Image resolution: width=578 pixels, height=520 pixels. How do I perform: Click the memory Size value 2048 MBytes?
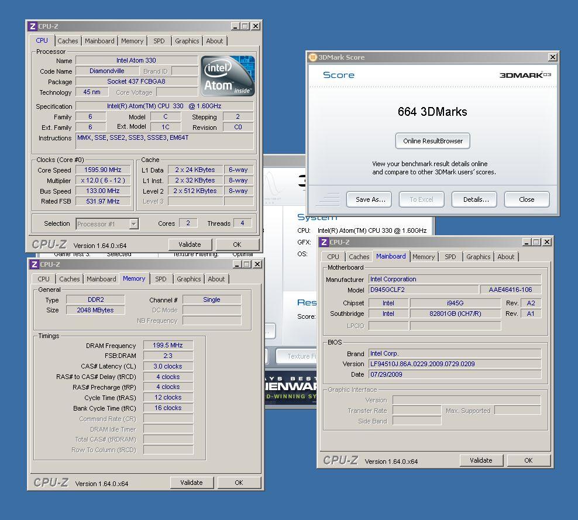coord(95,311)
